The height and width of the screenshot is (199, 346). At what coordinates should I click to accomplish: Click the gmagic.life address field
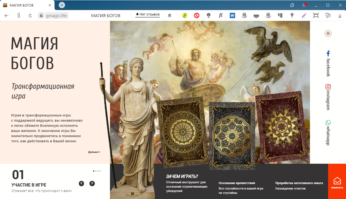pyautogui.click(x=56, y=15)
